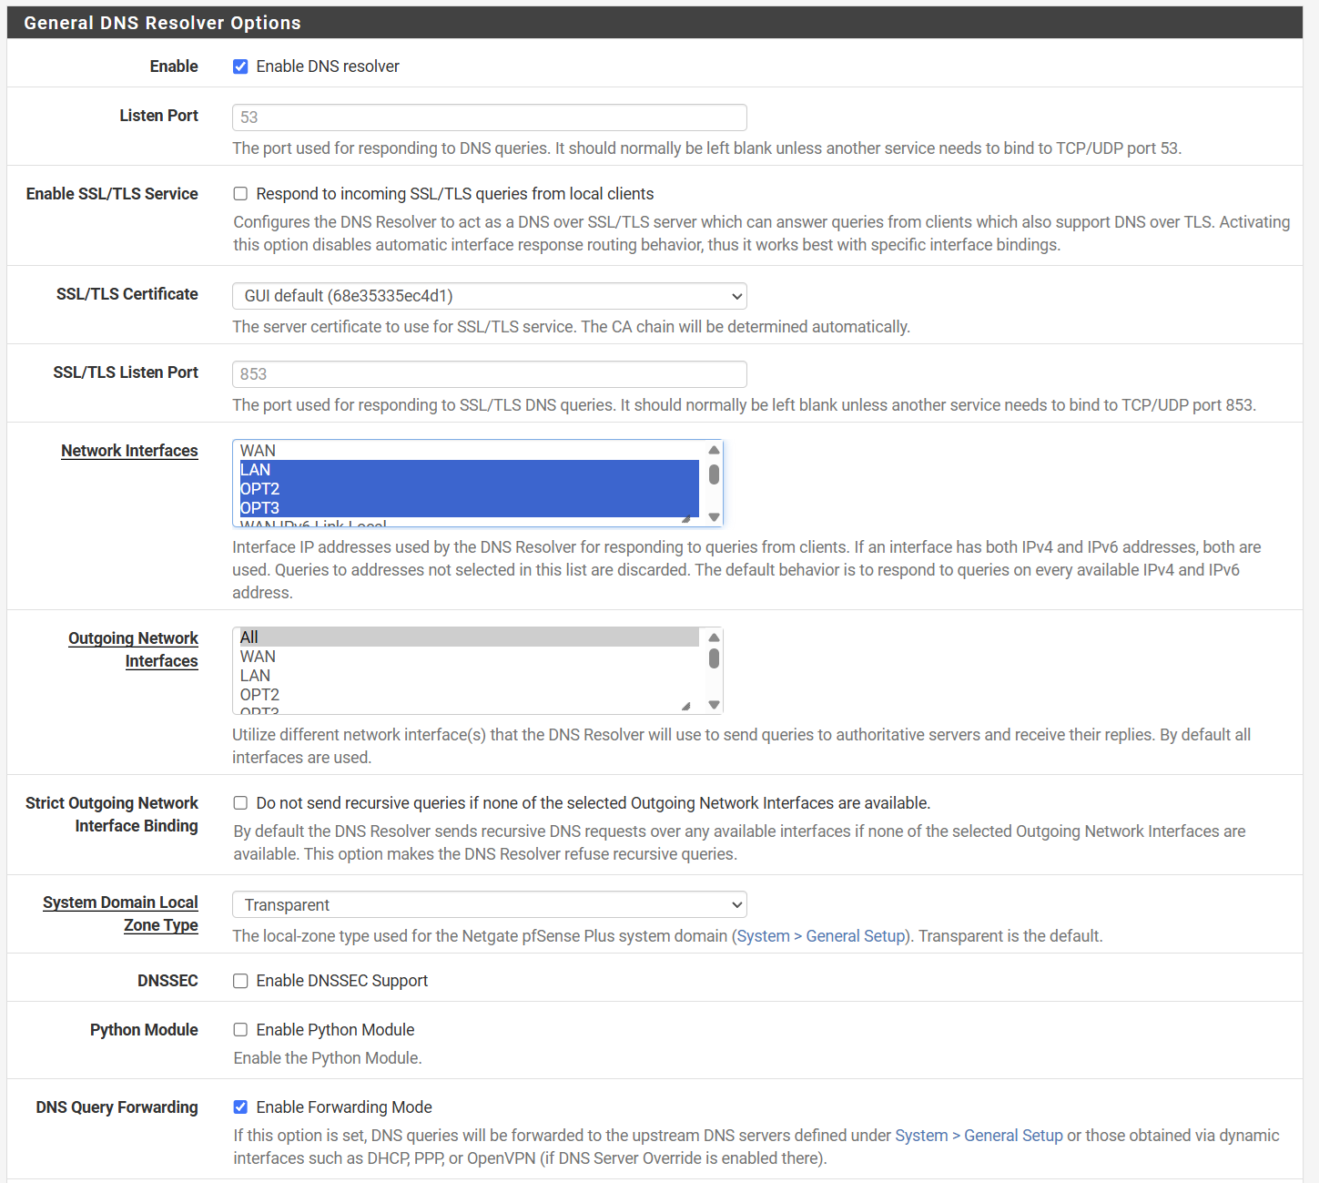Disable Enable Forwarding Mode checkbox
1319x1183 pixels.
[240, 1107]
